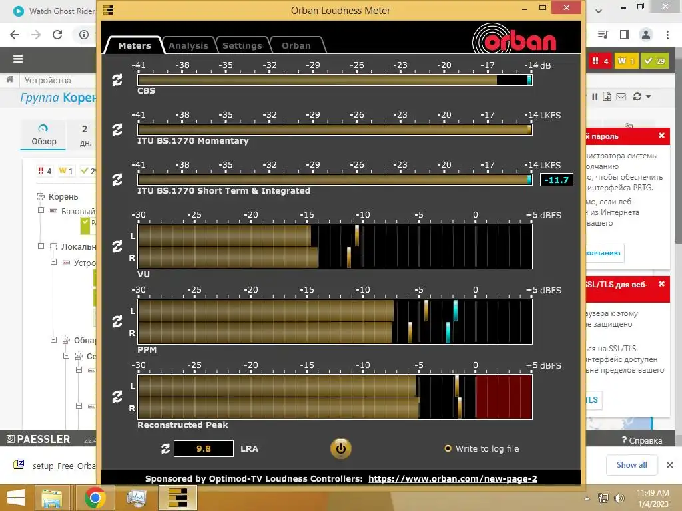Dismiss the SSL/TLS warning notification

(x=661, y=283)
